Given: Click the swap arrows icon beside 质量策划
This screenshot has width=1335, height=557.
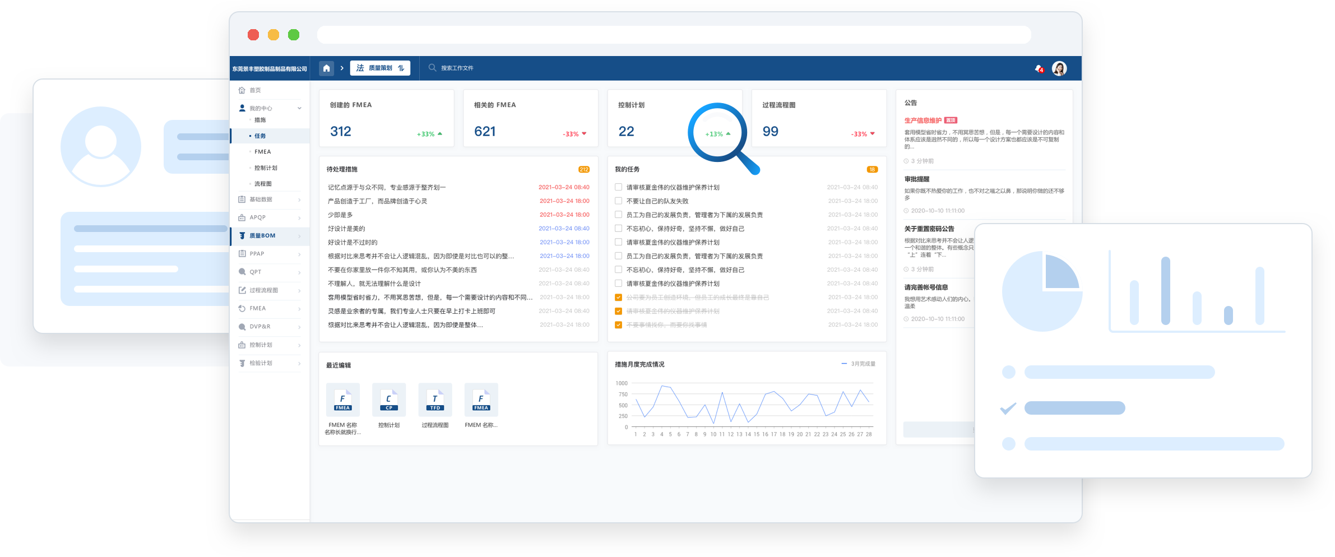Looking at the screenshot, I should click(401, 68).
